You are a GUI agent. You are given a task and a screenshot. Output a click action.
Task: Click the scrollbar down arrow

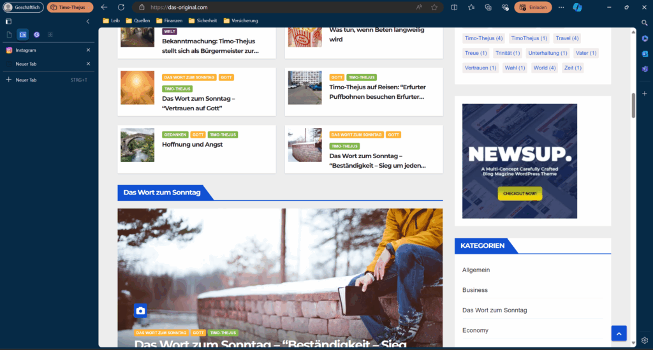click(x=633, y=344)
